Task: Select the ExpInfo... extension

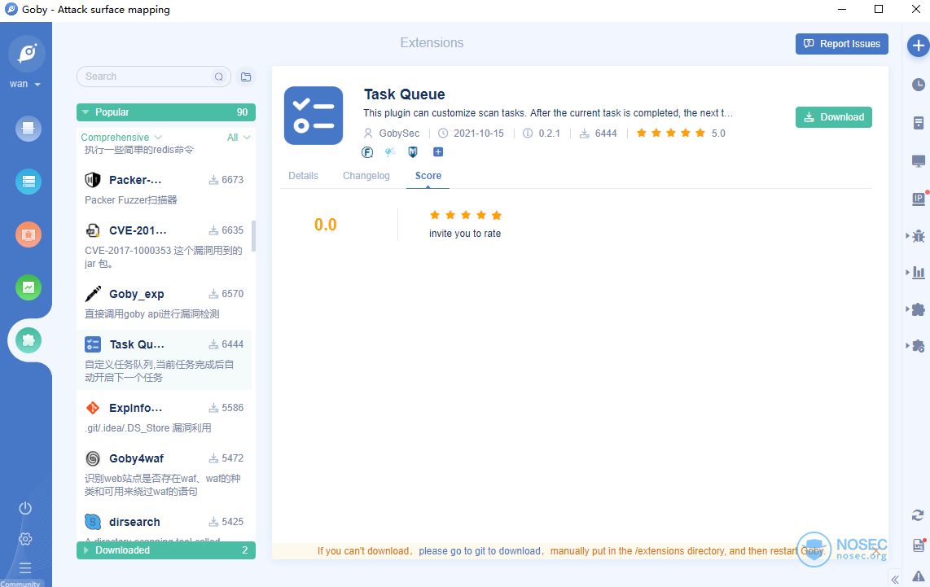Action: click(165, 417)
